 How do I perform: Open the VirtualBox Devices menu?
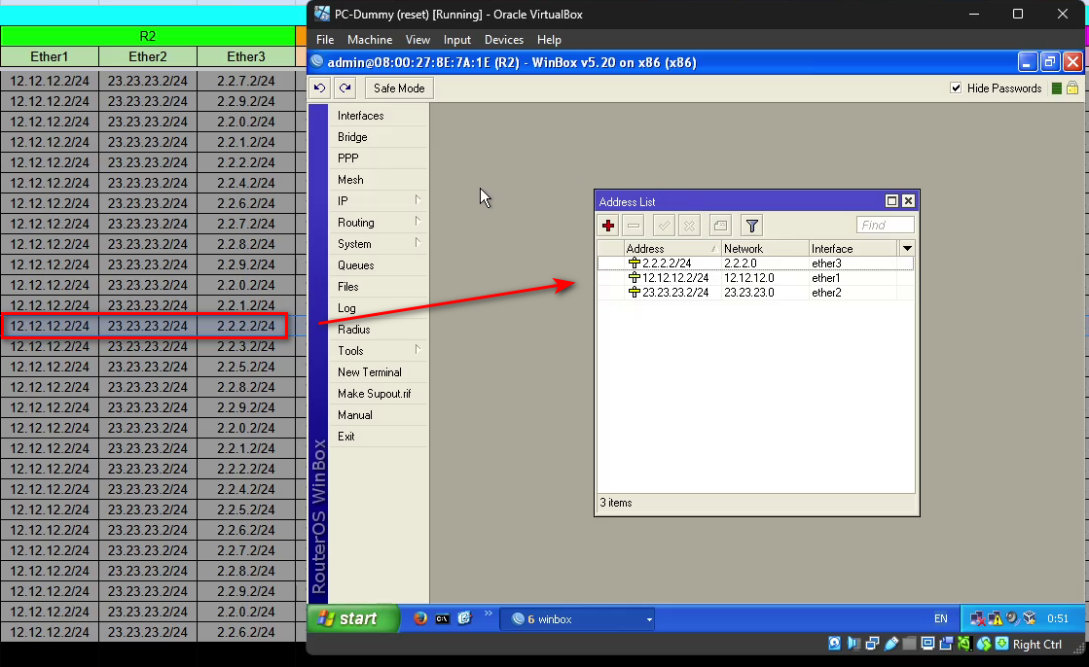coord(503,40)
